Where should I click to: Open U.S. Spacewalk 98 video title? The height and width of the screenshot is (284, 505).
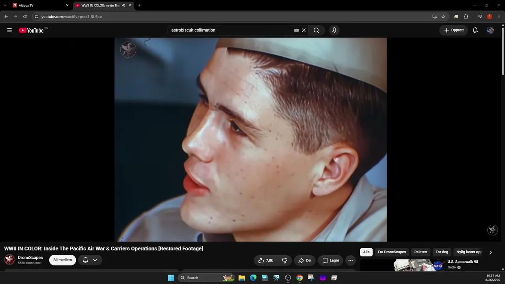tap(463, 262)
